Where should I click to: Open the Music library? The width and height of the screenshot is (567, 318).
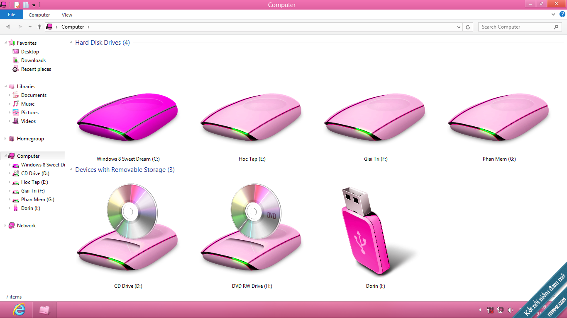[x=28, y=104]
